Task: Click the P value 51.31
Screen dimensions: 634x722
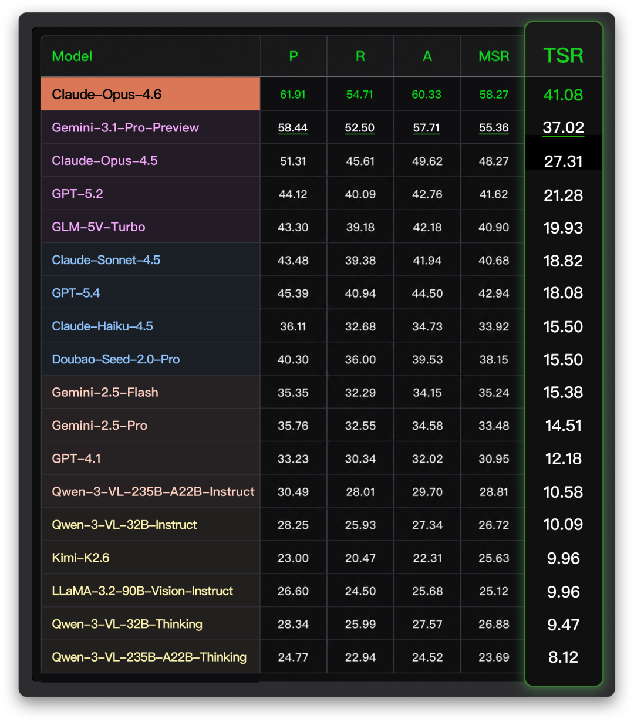Action: click(x=293, y=161)
